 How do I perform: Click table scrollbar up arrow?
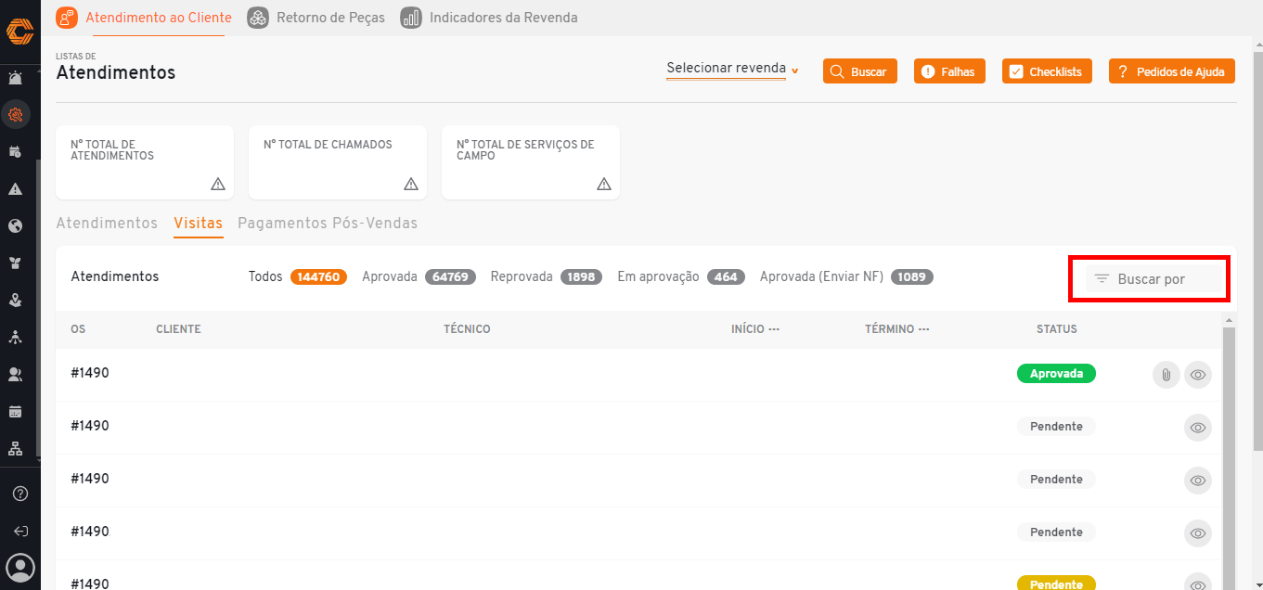click(x=1230, y=320)
